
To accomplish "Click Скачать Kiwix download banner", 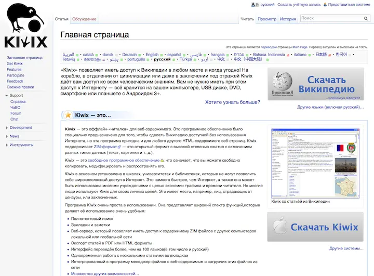I will coord(315,227).
